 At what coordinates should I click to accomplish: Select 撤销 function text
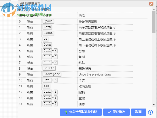pyautogui.click(x=82, y=92)
